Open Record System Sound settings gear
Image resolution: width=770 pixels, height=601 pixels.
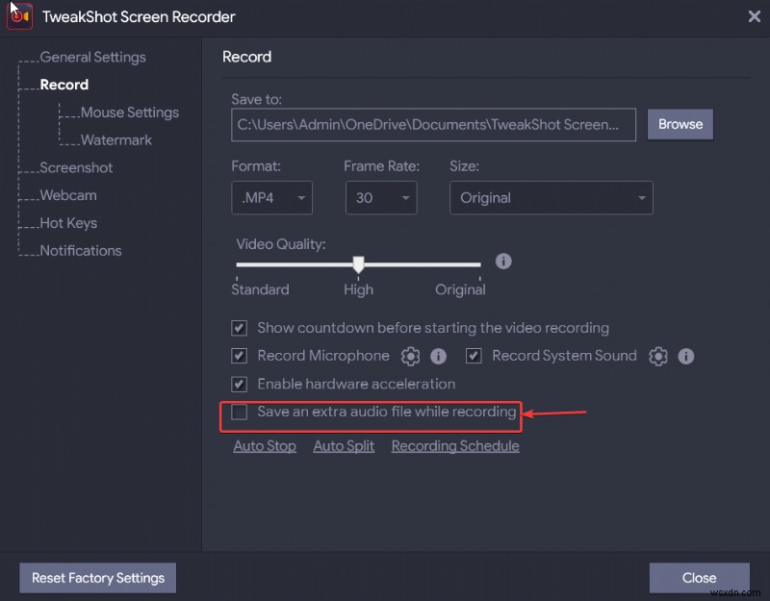[x=657, y=356]
